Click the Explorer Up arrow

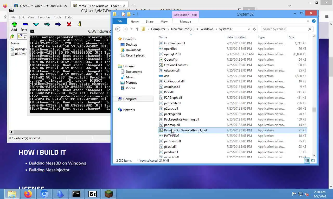137,29
